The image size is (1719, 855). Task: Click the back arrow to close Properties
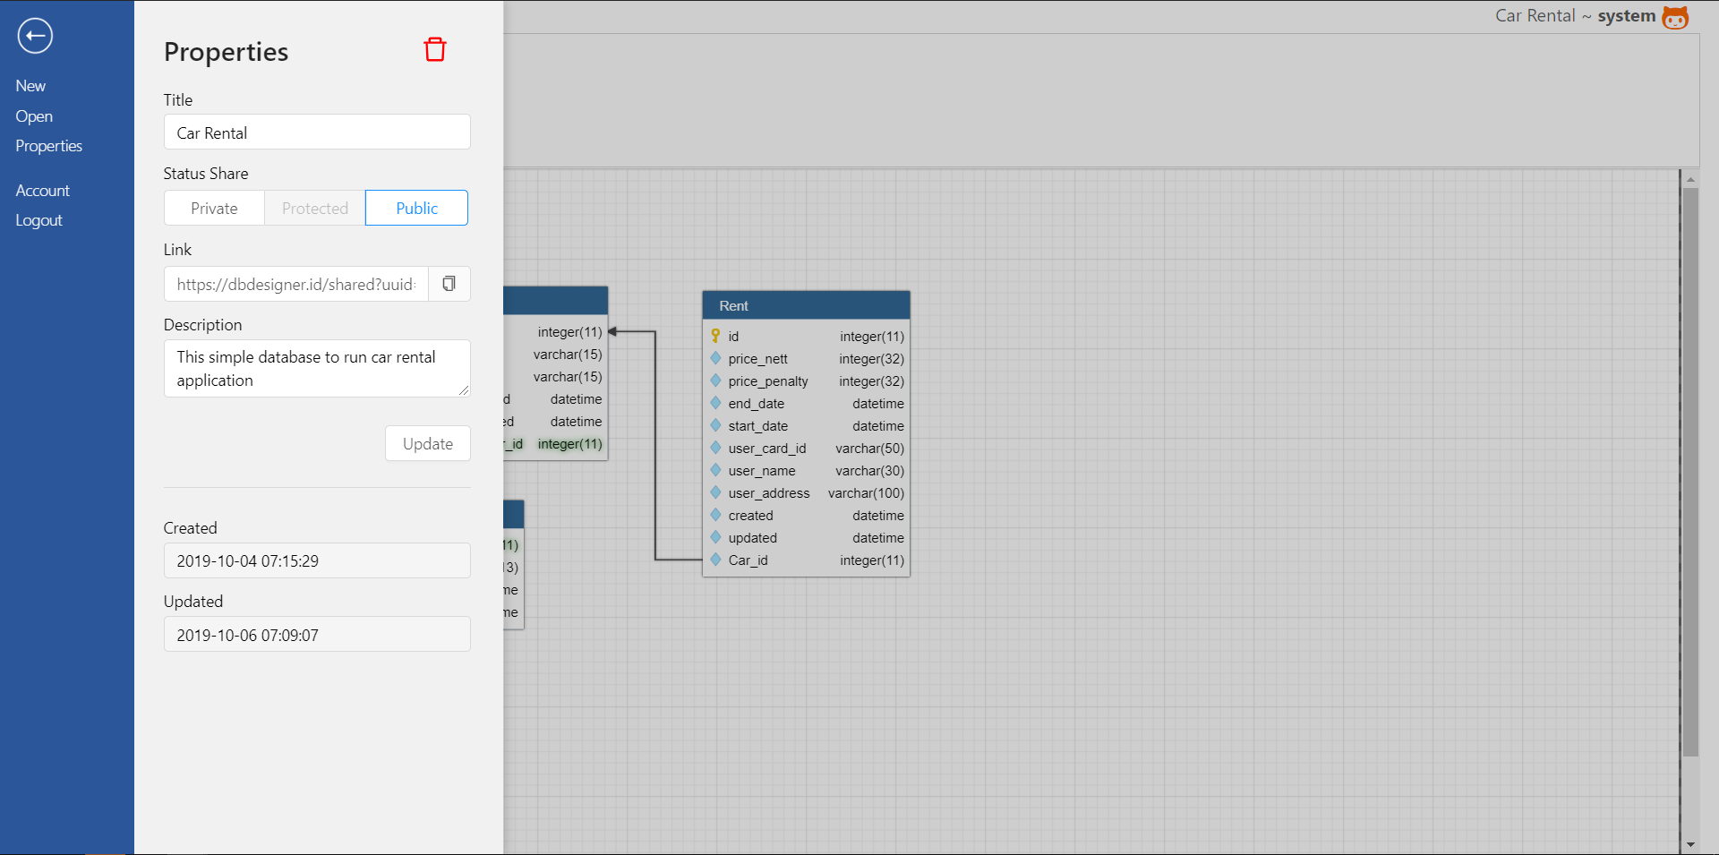tap(35, 36)
